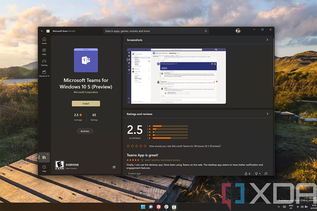The width and height of the screenshot is (317, 211).
Task: Open the Library icon in sidebar
Action: pos(44,157)
